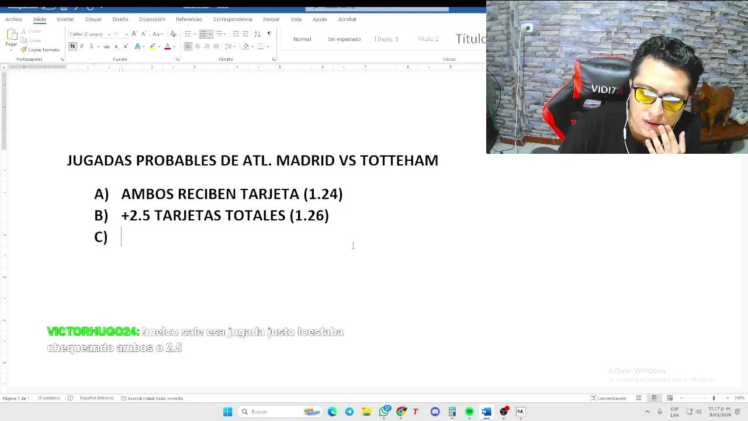Toggle bold (N) formatting
The width and height of the screenshot is (748, 421).
coord(72,46)
